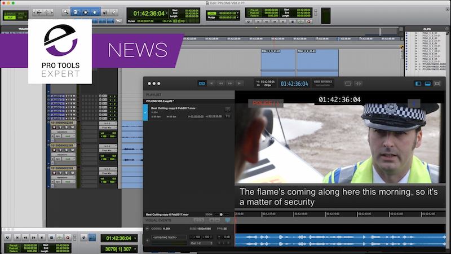Click Return to Zero in bottom transport window
Image resolution: width=451 pixels, height=254 pixels.
(x=17, y=238)
